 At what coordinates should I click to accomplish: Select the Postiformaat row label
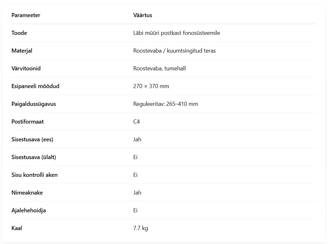tap(28, 122)
